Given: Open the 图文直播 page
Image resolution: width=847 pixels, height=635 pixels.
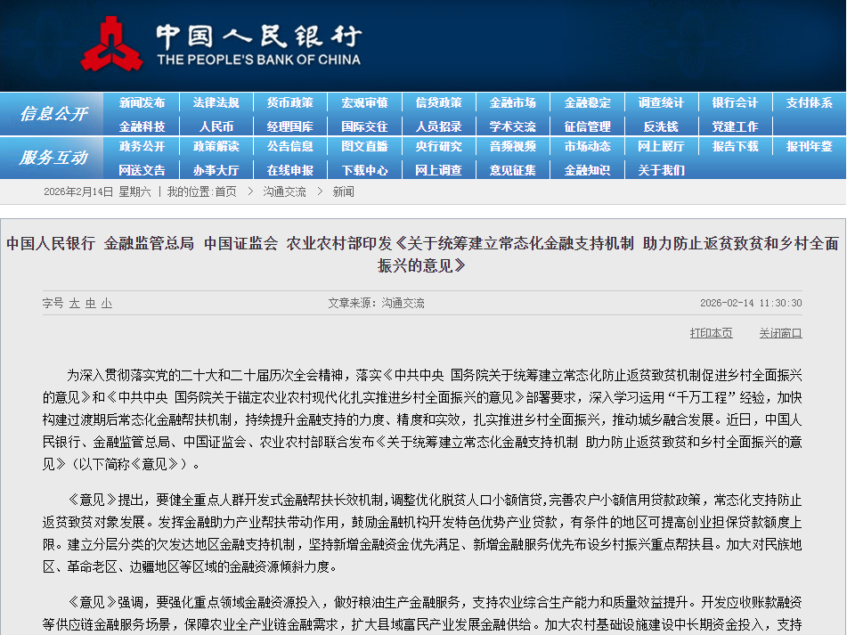Looking at the screenshot, I should click(x=364, y=147).
